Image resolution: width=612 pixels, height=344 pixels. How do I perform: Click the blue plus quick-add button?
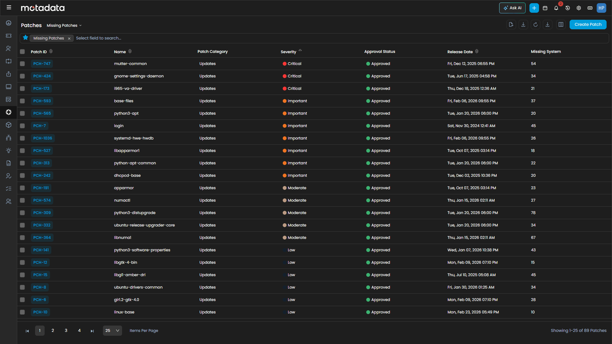534,8
